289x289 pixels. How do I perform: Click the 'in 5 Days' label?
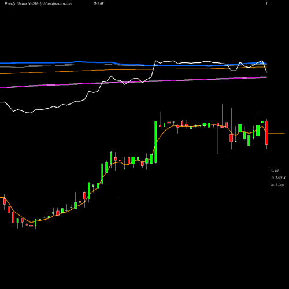277,184
